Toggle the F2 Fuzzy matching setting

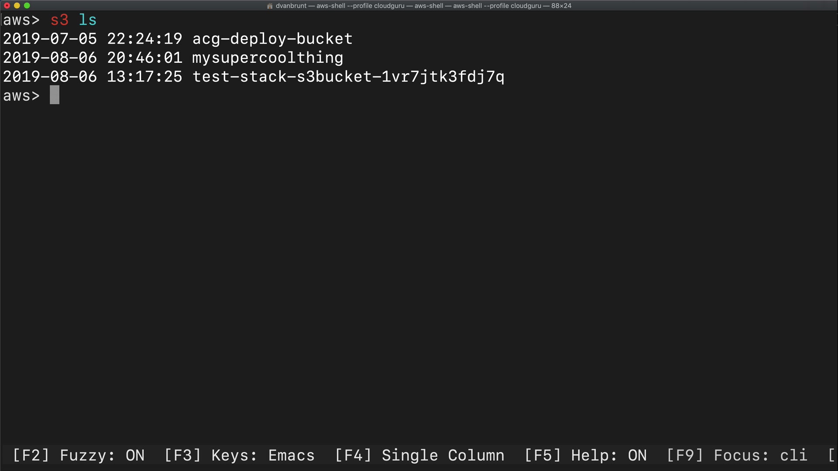(79, 455)
